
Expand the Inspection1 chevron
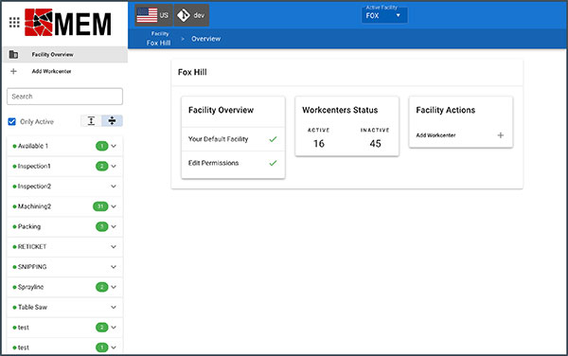pyautogui.click(x=114, y=167)
